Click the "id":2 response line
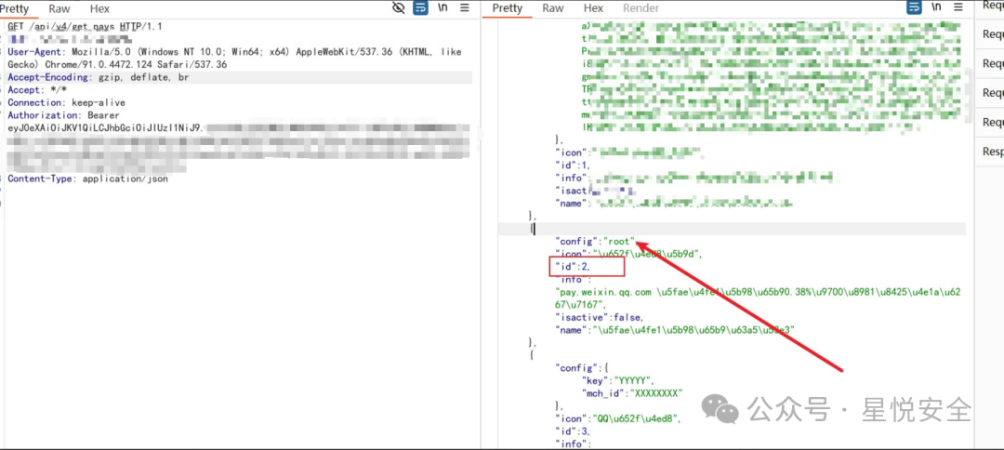 573,266
